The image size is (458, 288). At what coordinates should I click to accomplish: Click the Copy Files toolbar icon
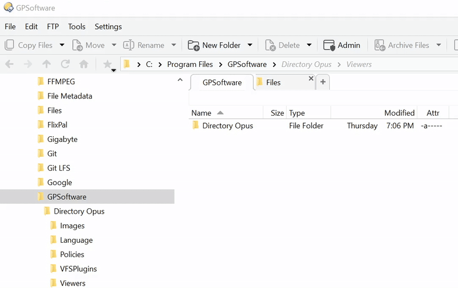point(9,45)
